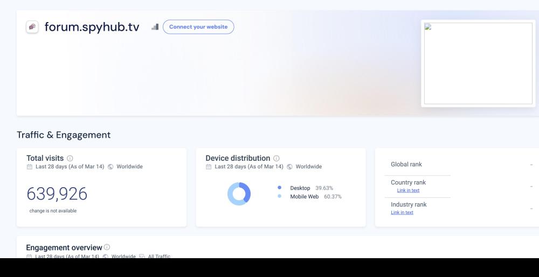Open the broken image thumbnail at top right
Screen dimensions: 539x277
pos(478,63)
